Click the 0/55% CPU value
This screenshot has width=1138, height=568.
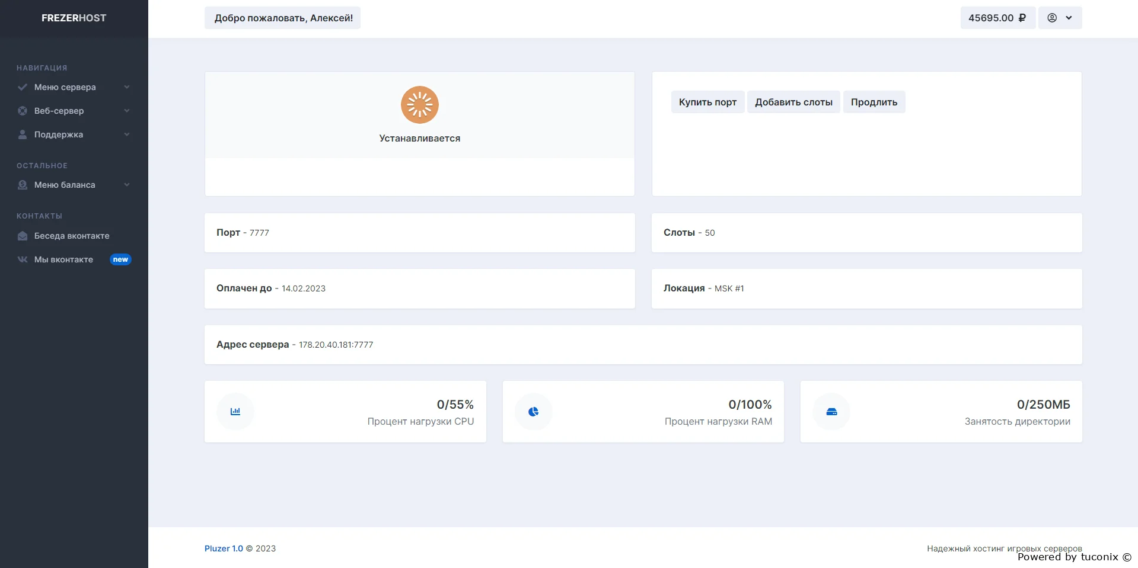tap(455, 405)
